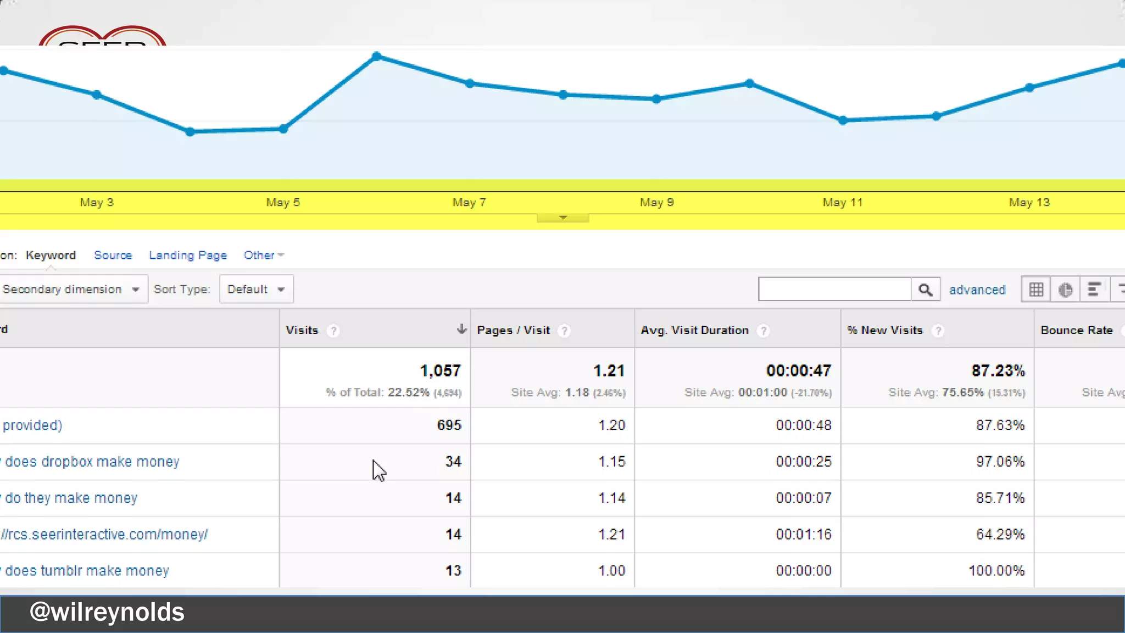This screenshot has height=633, width=1125.
Task: Switch to the pie chart view
Action: [x=1065, y=290]
